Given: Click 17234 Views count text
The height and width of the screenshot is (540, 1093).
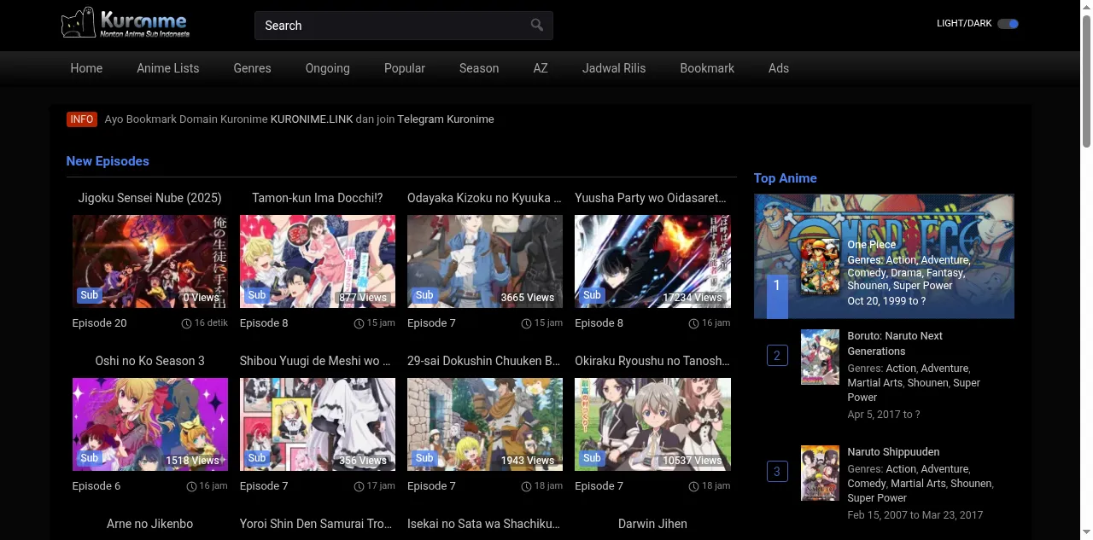Looking at the screenshot, I should pos(693,298).
